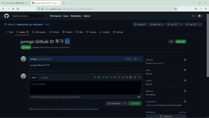The width and height of the screenshot is (209, 118).
Task: Submit with the green Comment button
Action: pyautogui.click(x=135, y=104)
